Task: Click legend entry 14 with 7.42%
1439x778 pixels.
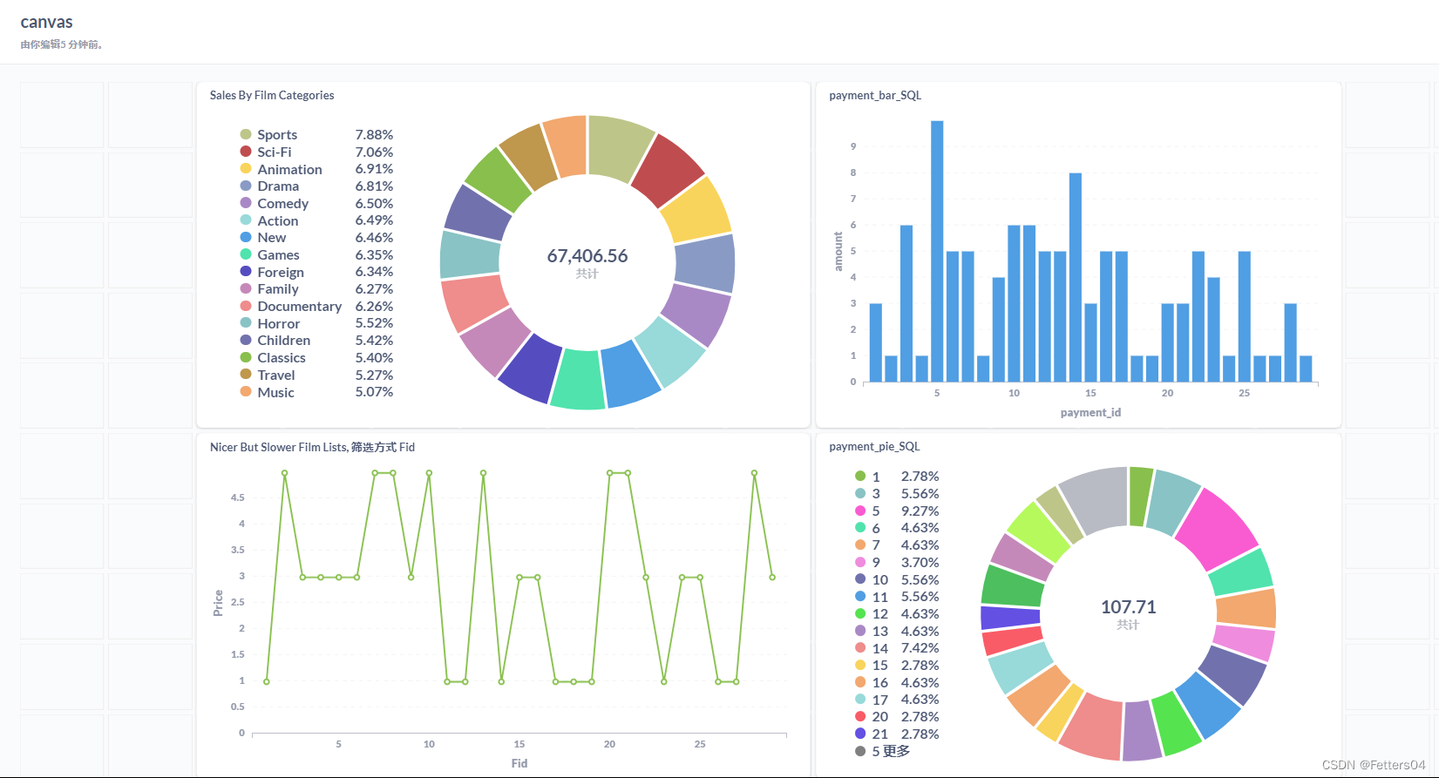Action: (897, 648)
